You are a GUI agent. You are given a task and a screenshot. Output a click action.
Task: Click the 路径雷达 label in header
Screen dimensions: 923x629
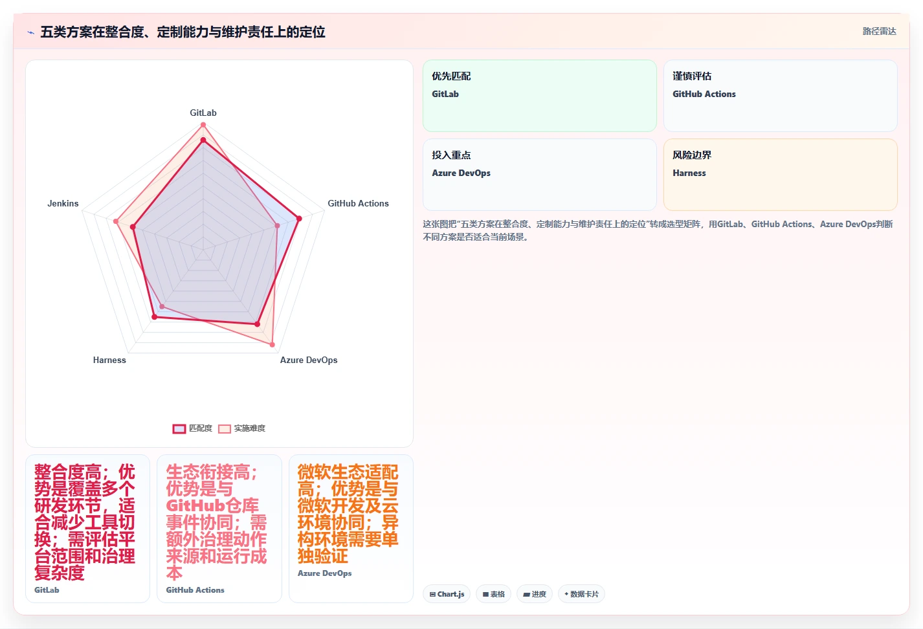(879, 31)
